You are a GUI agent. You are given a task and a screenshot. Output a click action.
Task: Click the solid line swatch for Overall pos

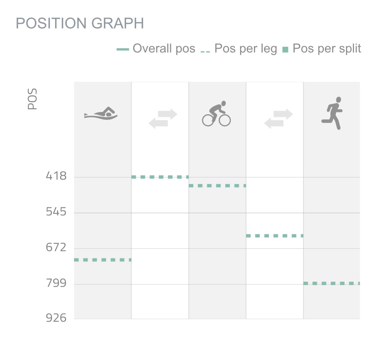point(123,49)
